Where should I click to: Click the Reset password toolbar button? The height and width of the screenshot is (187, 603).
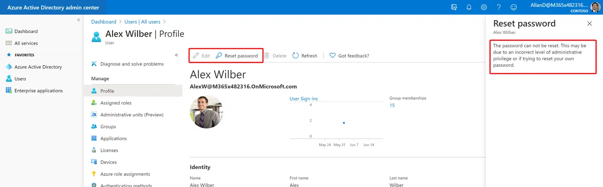coord(237,56)
